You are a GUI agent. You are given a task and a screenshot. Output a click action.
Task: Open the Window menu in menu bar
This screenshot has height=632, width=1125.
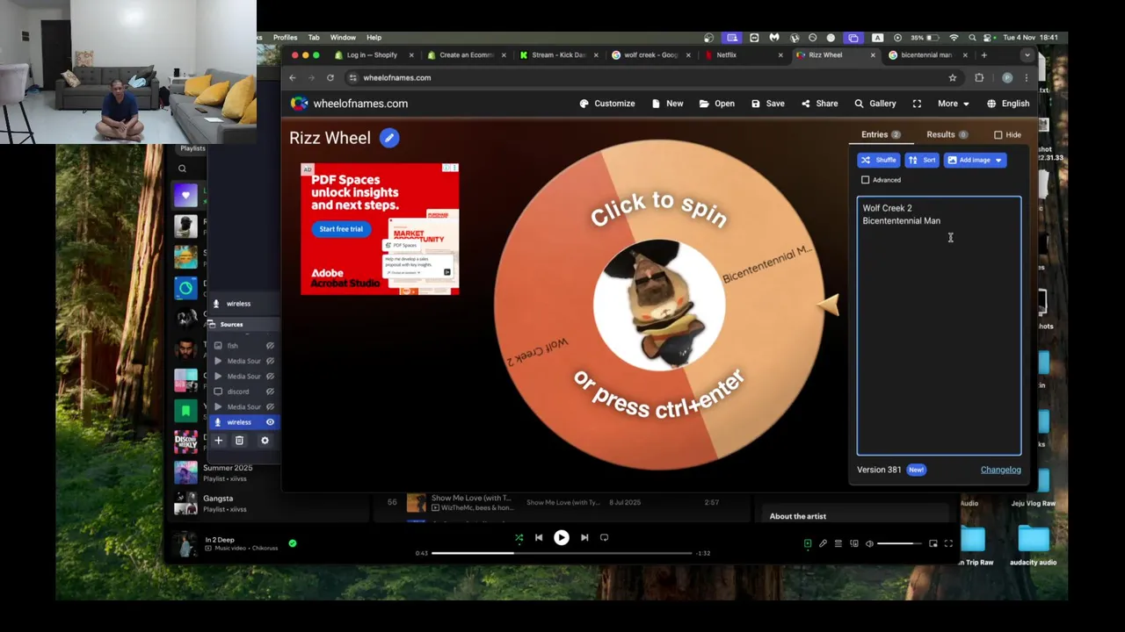point(343,38)
